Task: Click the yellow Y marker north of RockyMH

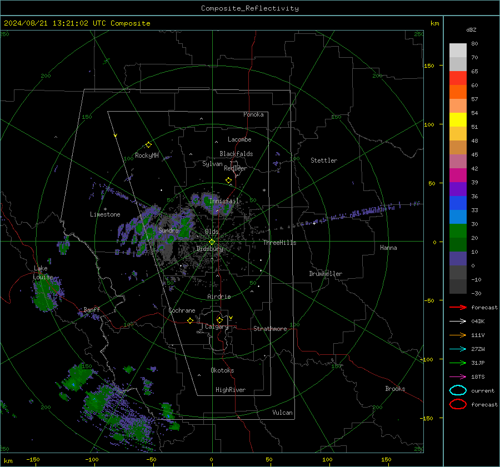Action: click(x=116, y=136)
